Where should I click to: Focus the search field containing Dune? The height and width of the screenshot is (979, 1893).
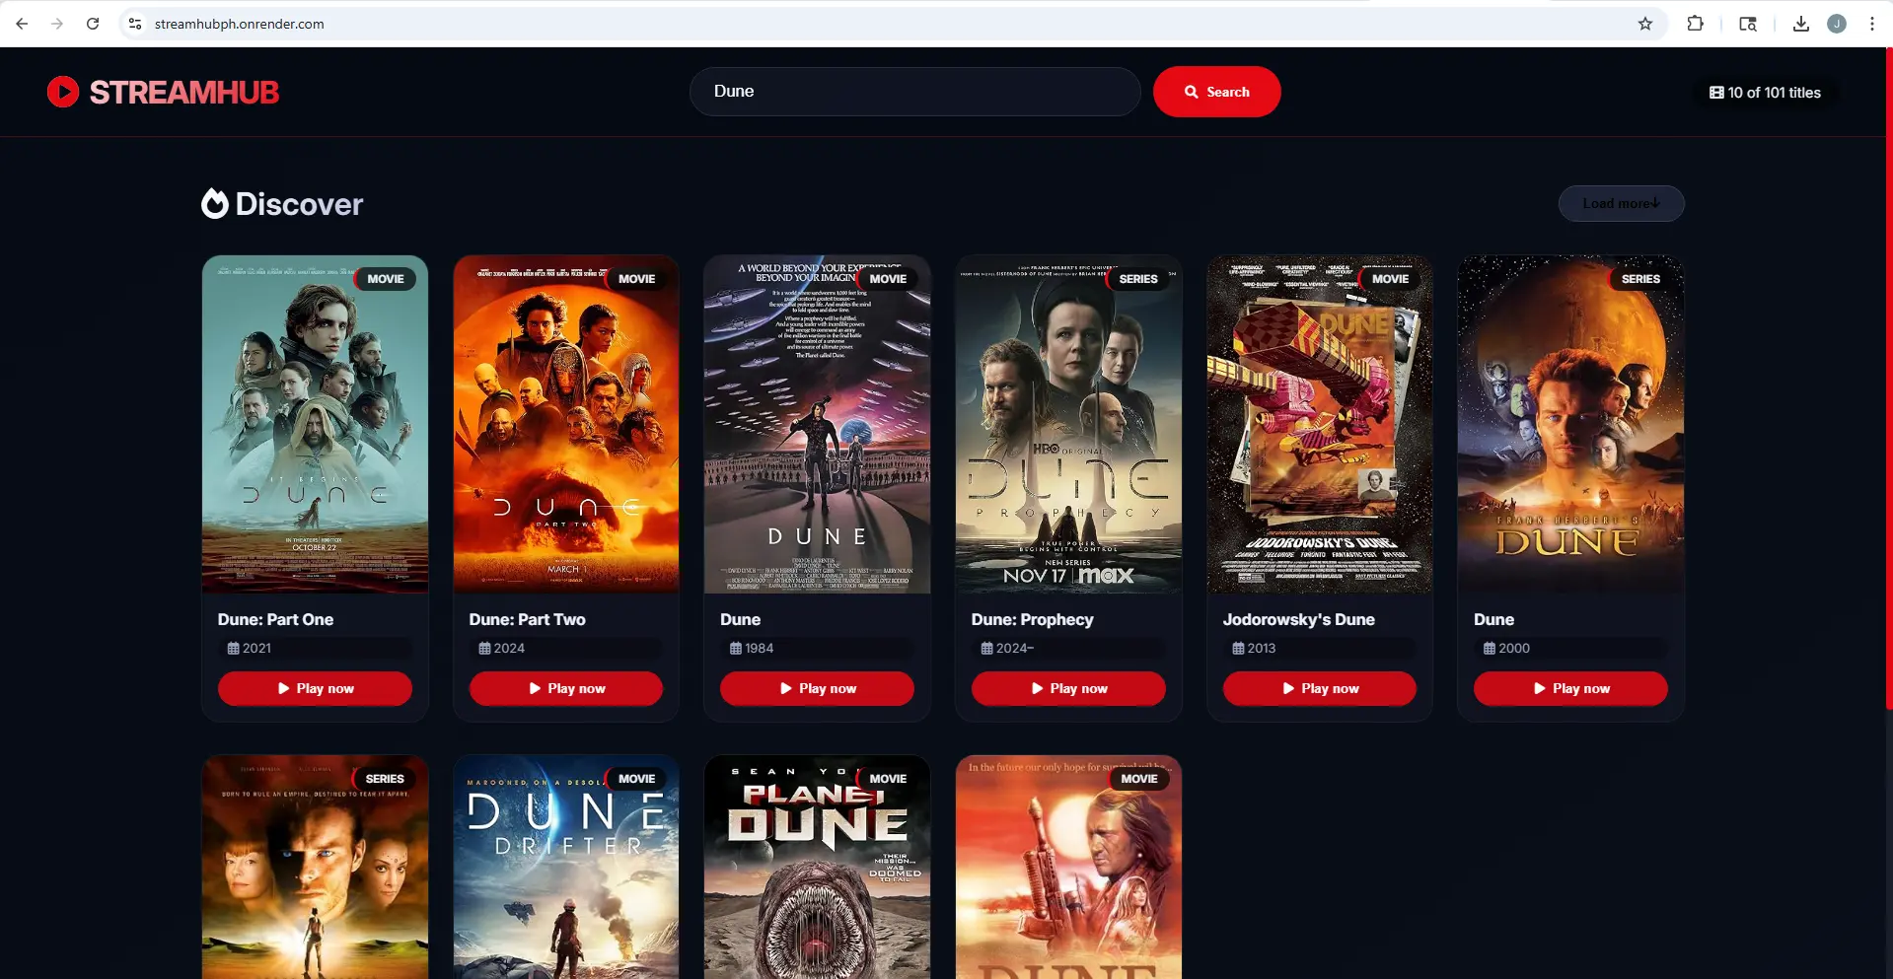[x=914, y=92]
